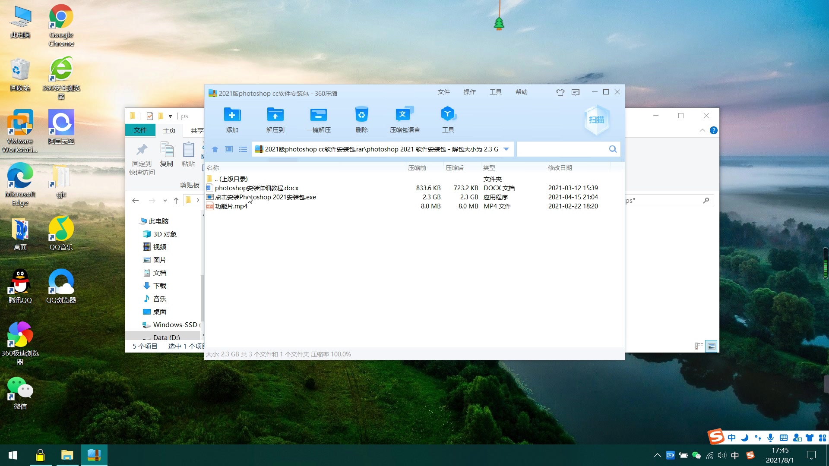
Task: Open the skin (shirt) icon in title bar
Action: click(x=560, y=92)
